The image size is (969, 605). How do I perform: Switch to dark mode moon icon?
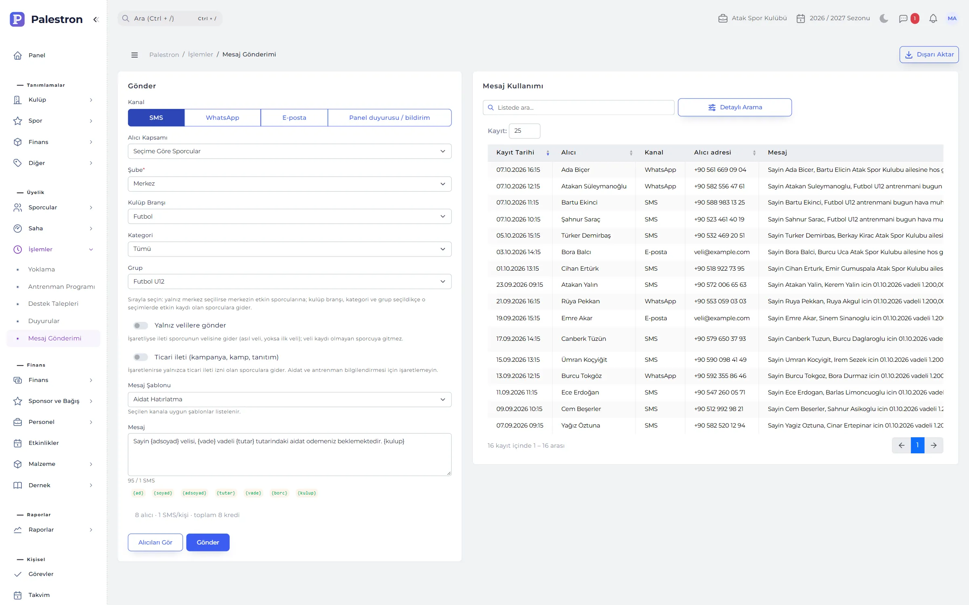pyautogui.click(x=884, y=19)
